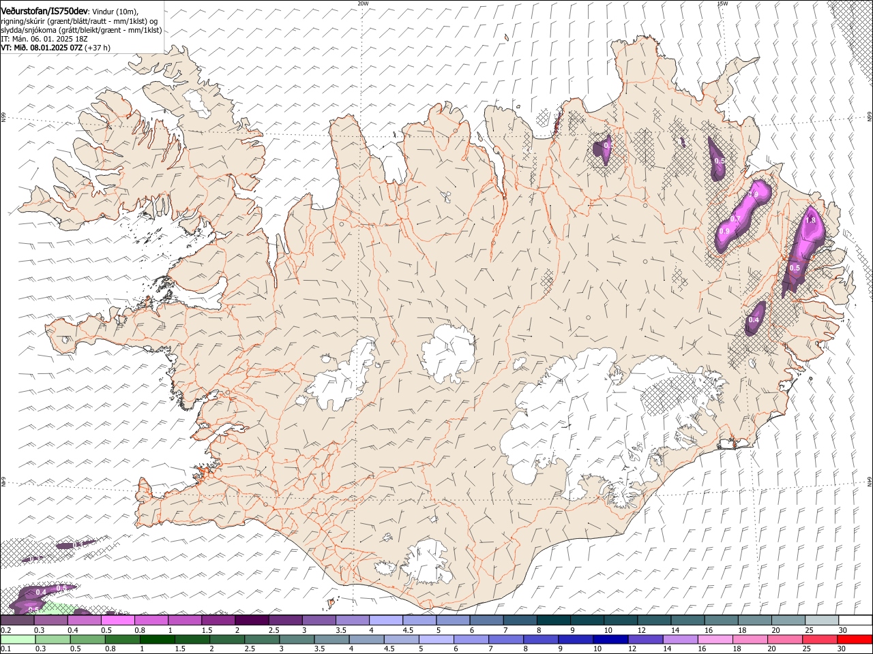The width and height of the screenshot is (873, 654).
Task: Select the 30 white swatch in the top legend row
Action: (x=855, y=620)
